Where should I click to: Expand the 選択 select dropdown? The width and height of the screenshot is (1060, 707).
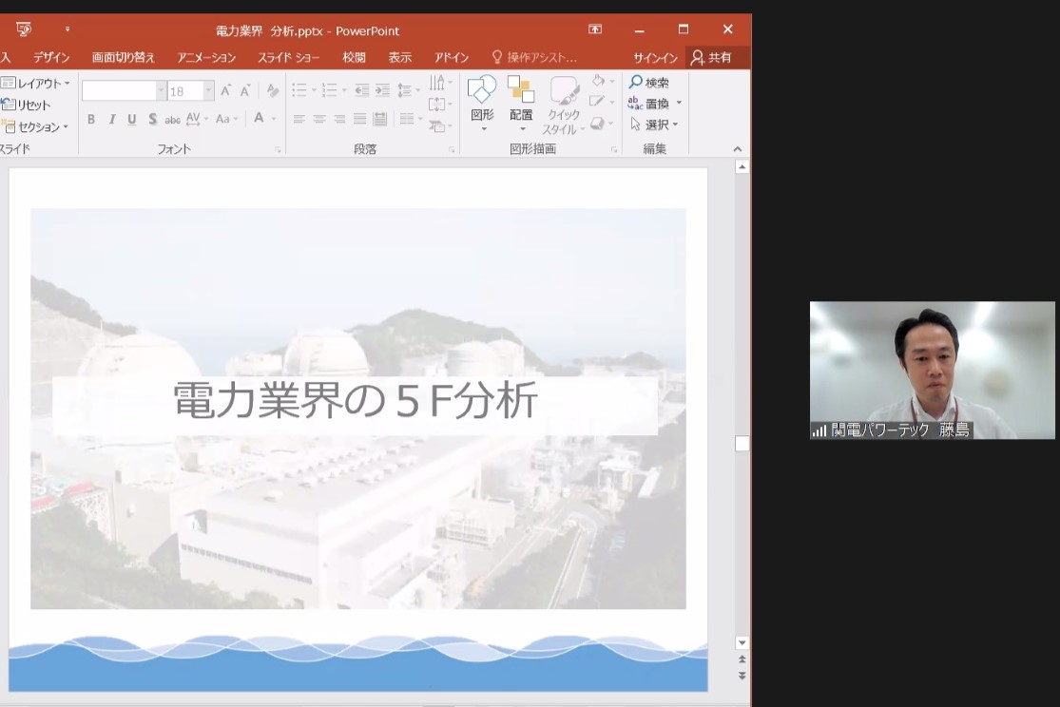point(676,124)
